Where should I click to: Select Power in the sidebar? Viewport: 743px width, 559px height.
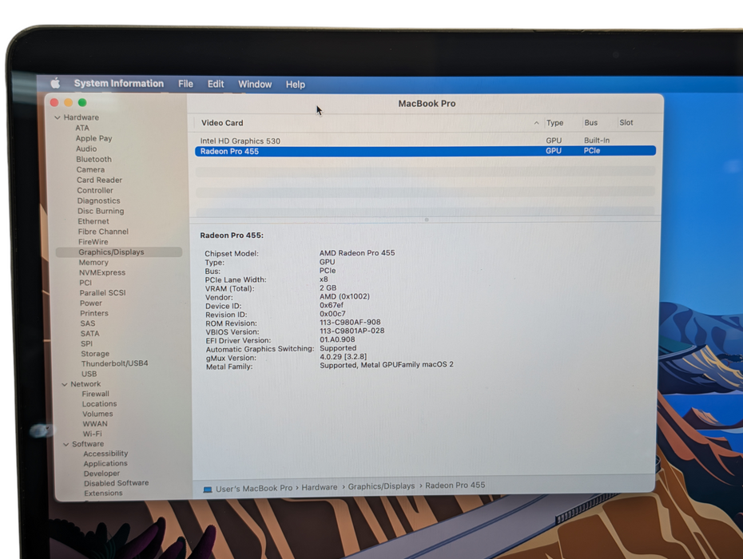91,303
